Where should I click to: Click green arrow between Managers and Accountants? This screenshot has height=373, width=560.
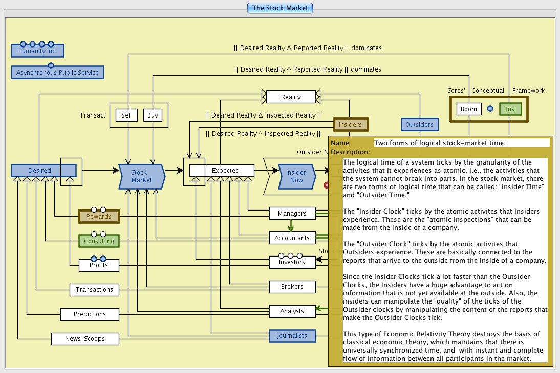coord(291,225)
